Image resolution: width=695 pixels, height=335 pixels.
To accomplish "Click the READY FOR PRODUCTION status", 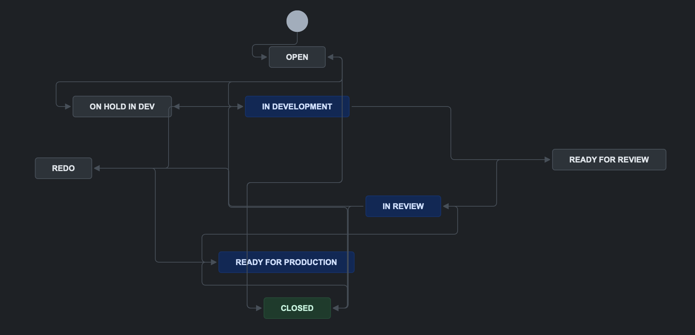I will coord(286,262).
